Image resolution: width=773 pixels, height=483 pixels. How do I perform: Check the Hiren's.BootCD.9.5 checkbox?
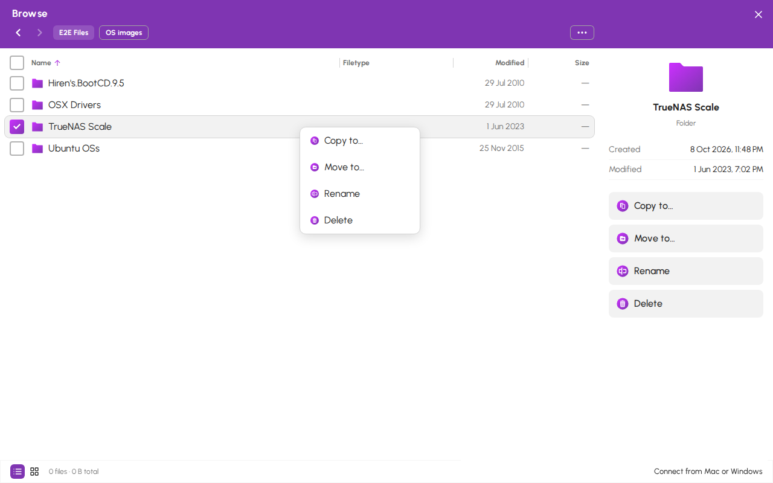[17, 83]
